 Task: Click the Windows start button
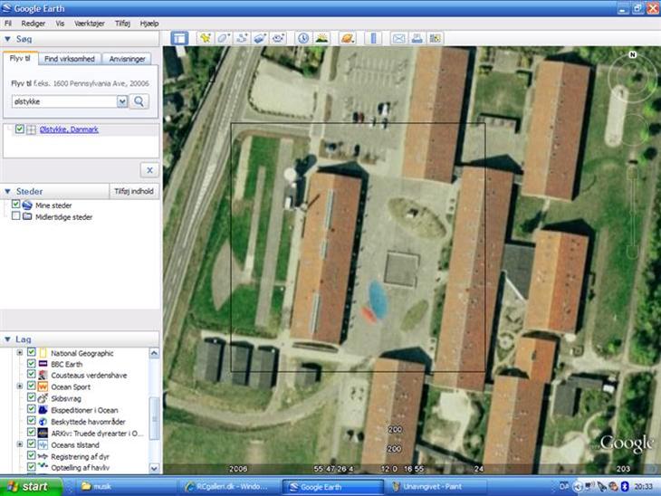[31, 487]
